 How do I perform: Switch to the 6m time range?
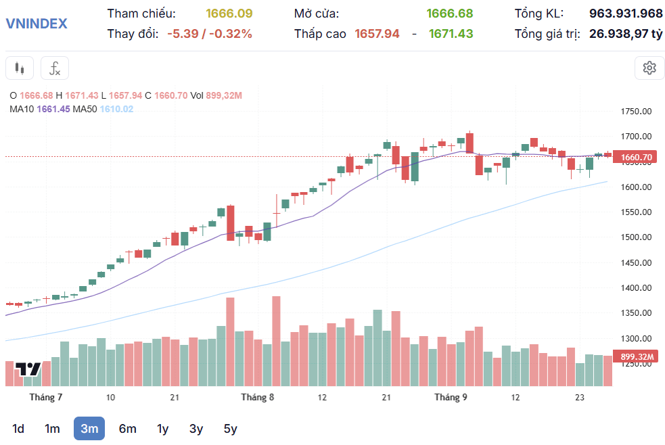[127, 429]
